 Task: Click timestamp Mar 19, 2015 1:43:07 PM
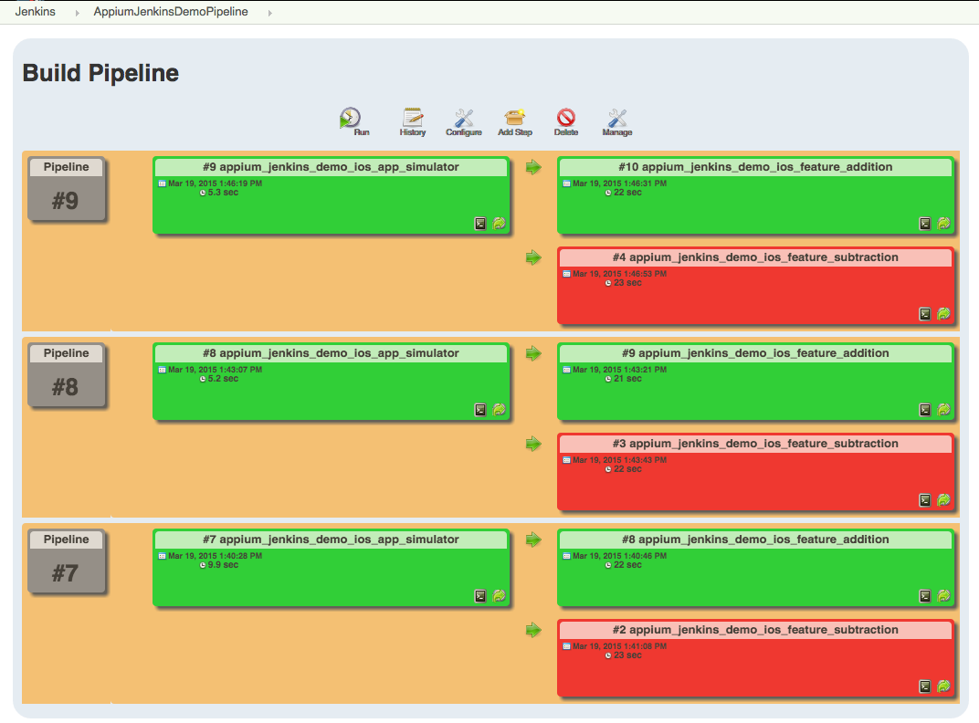tap(215, 370)
